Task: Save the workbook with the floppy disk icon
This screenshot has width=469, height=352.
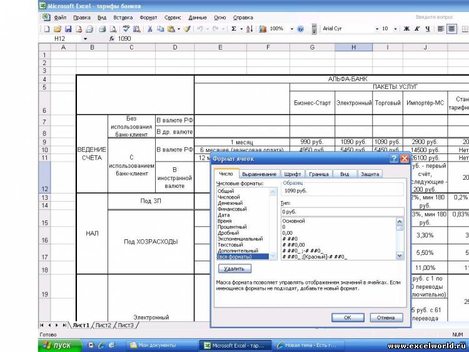Action: (68, 29)
